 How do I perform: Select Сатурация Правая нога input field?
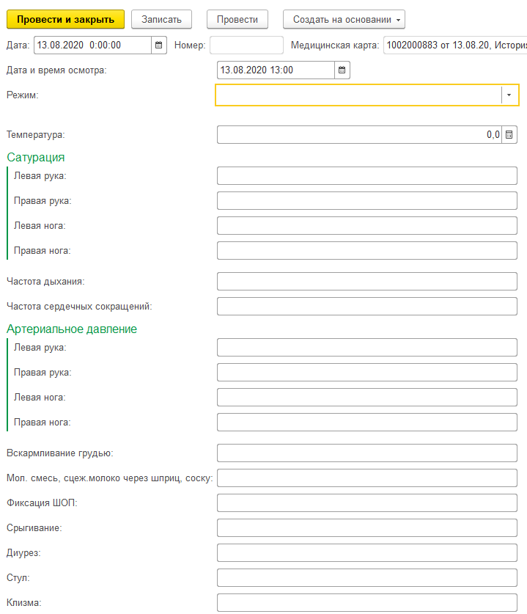(x=367, y=251)
